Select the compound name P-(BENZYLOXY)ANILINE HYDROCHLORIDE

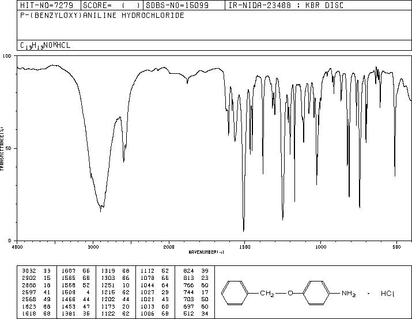(x=102, y=16)
